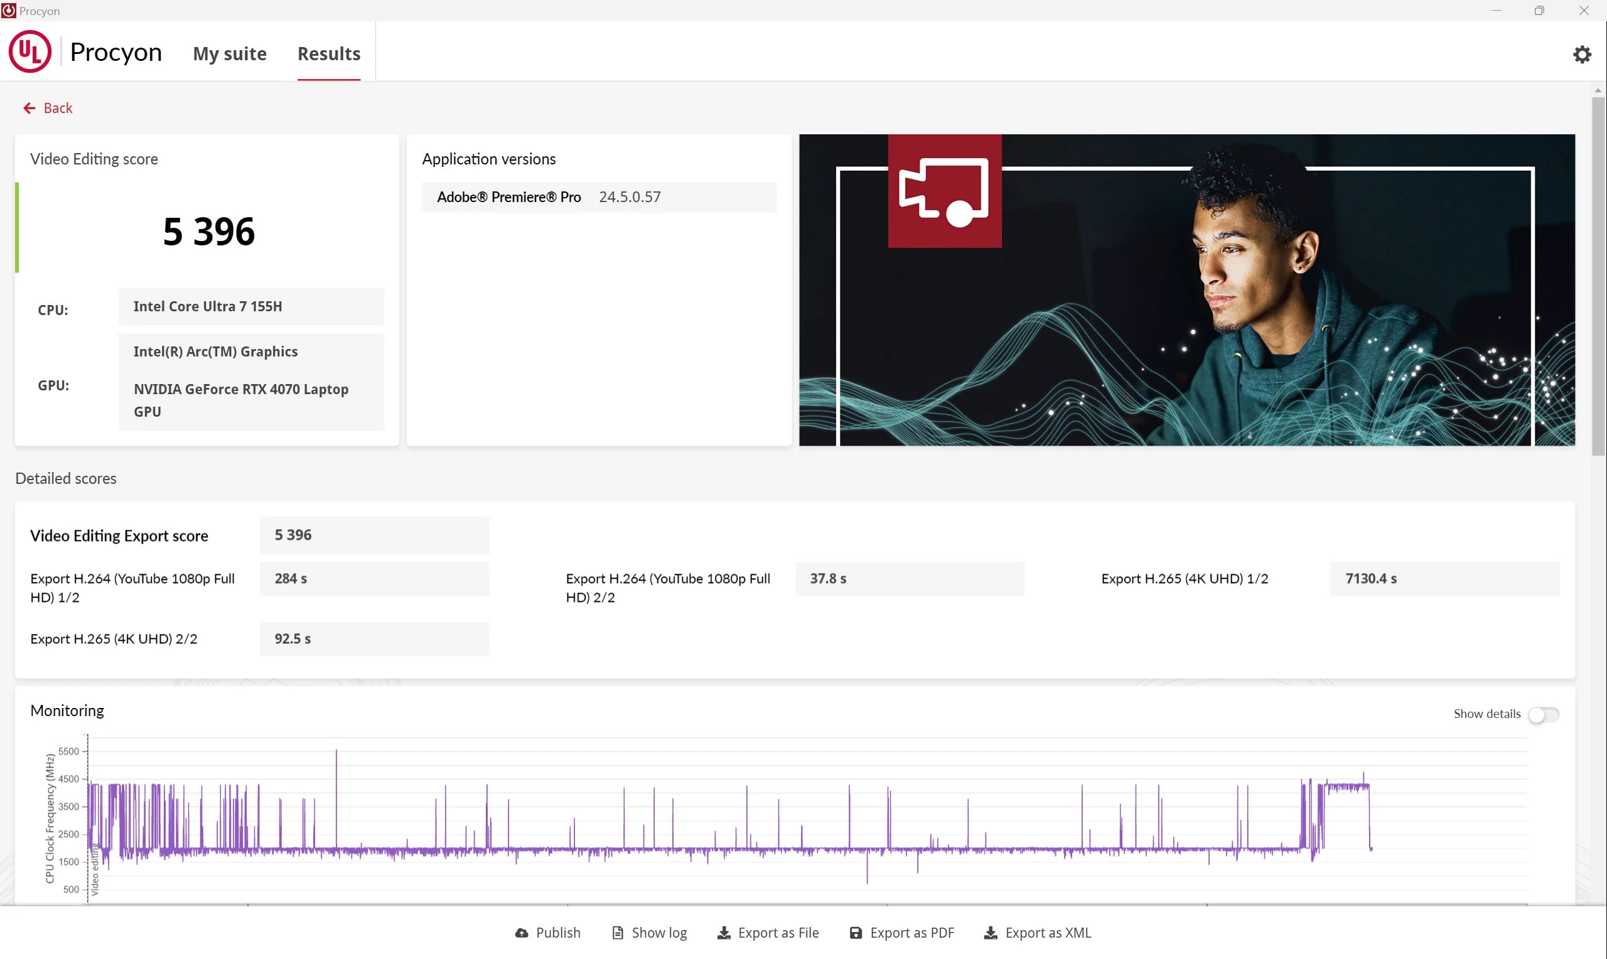This screenshot has width=1607, height=959.
Task: Open the settings gear icon
Action: pos(1581,54)
